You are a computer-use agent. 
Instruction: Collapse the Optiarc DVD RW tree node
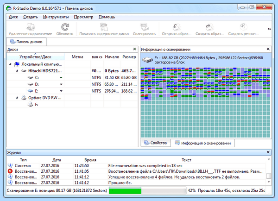click(17, 97)
